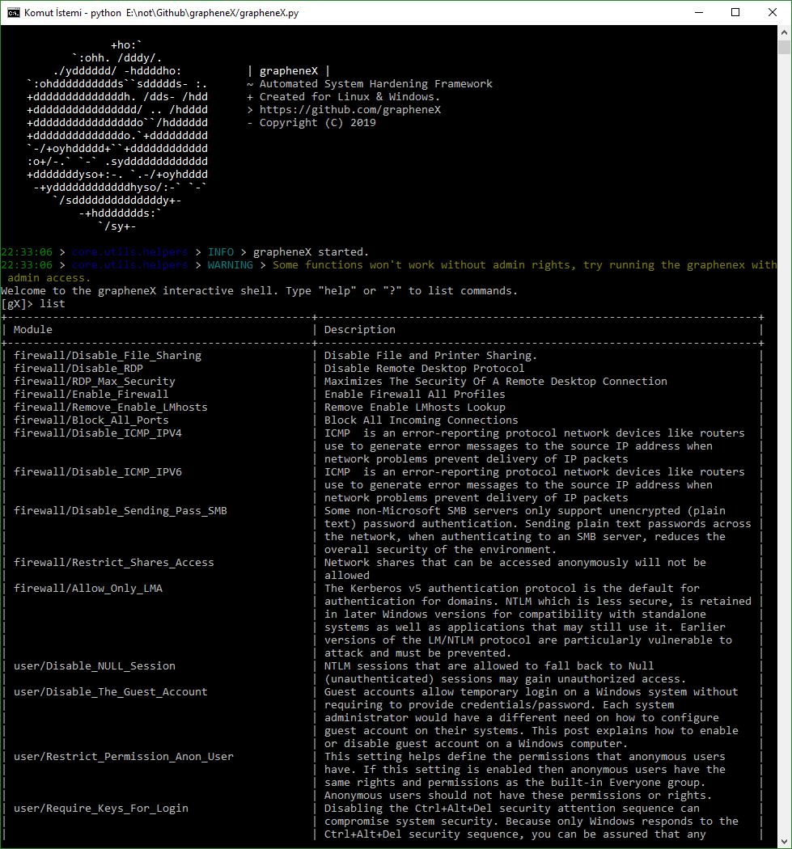Screen dimensions: 792x849
Task: Click 'Remove Enable LMhosts Lookup' description
Action: click(414, 408)
